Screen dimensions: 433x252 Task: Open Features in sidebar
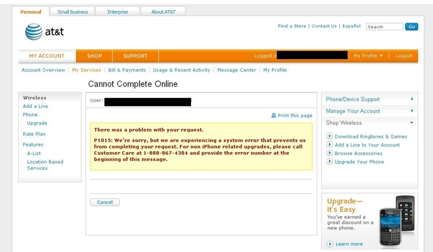tap(33, 144)
